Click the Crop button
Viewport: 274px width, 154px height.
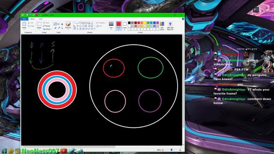point(46,23)
